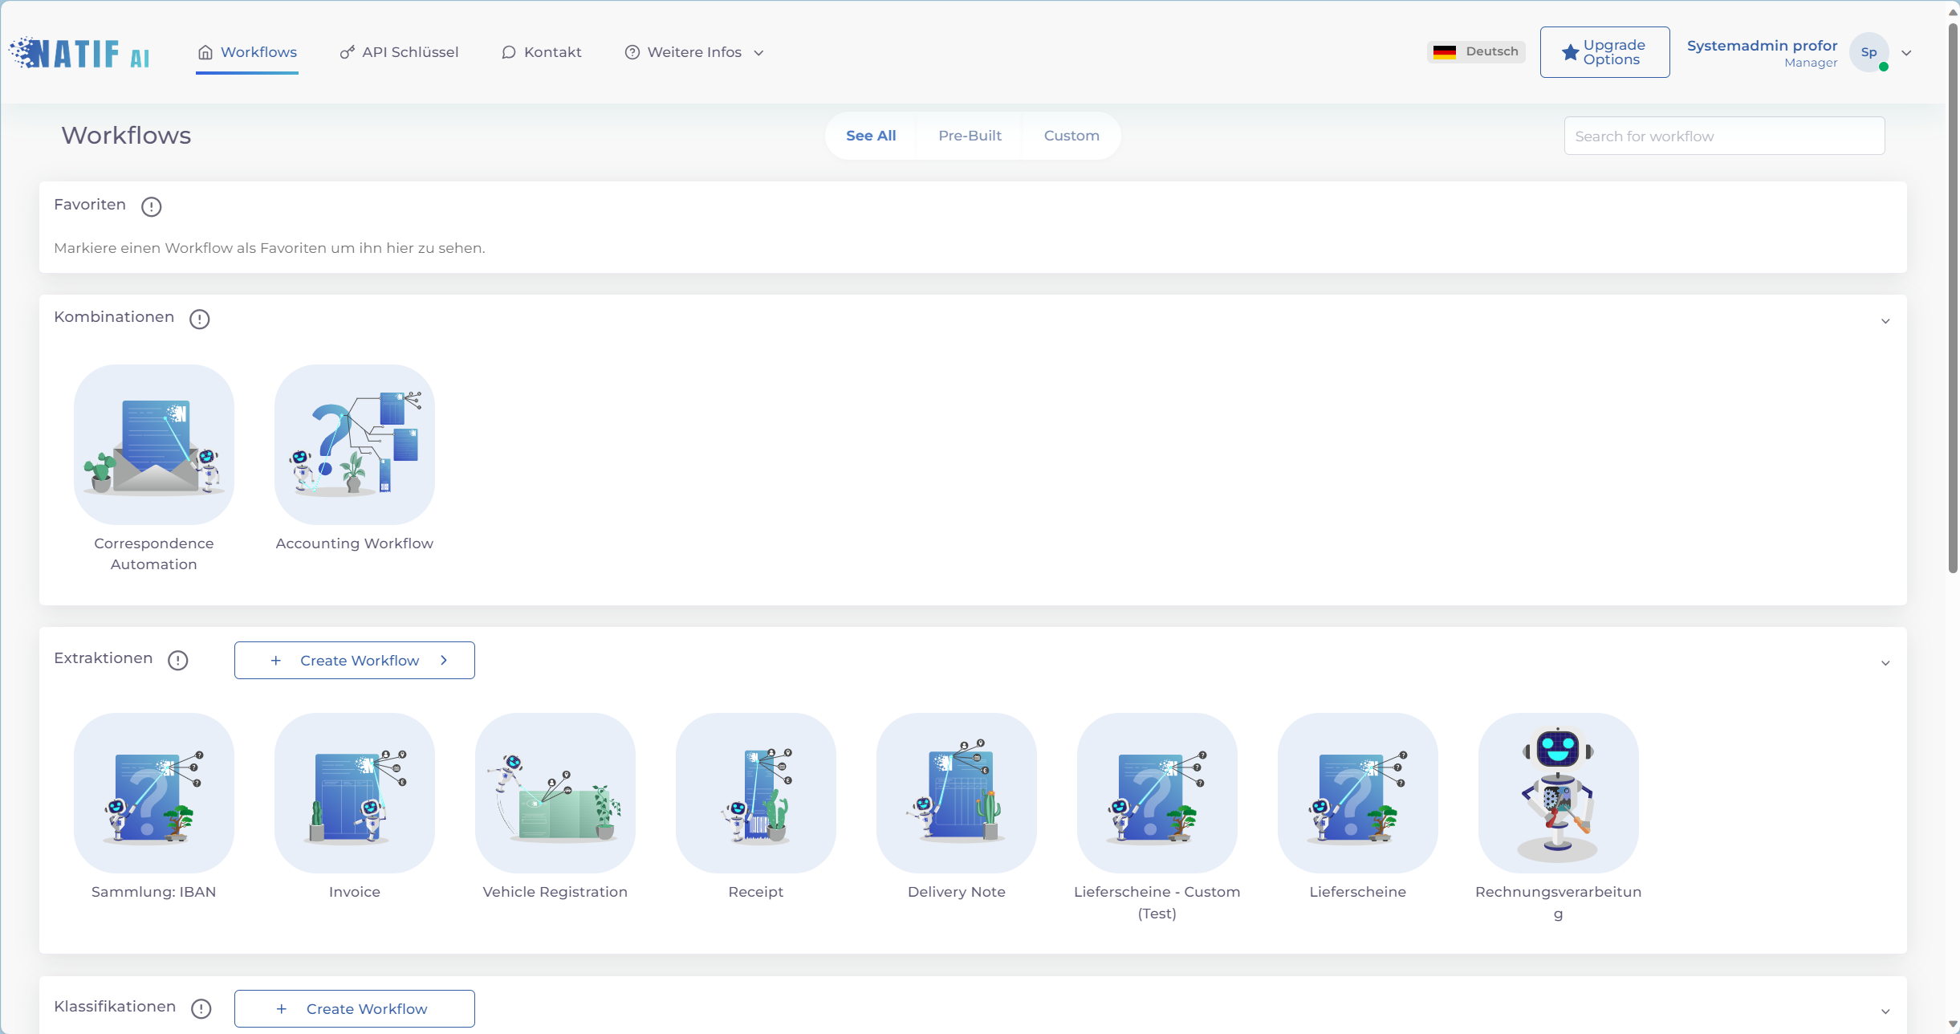1960x1034 pixels.
Task: Click the Create Workflow button in Extraktionen
Action: pyautogui.click(x=356, y=661)
